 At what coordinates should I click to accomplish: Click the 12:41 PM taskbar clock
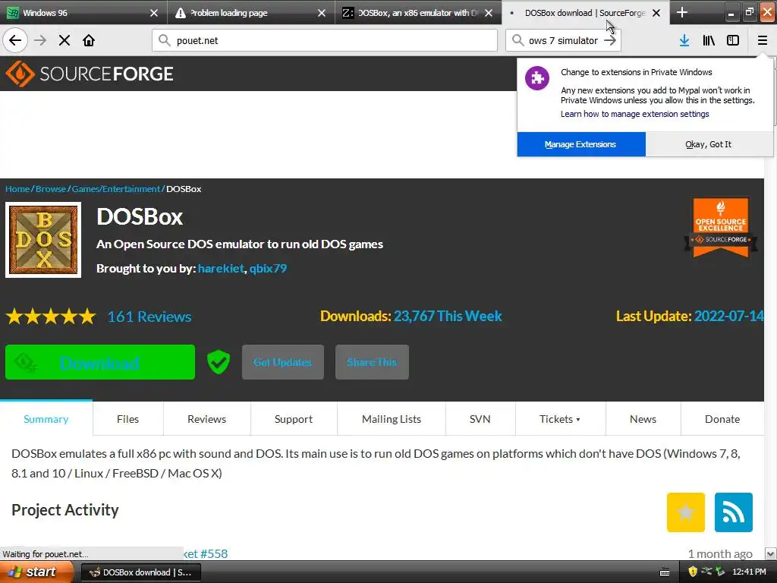749,572
